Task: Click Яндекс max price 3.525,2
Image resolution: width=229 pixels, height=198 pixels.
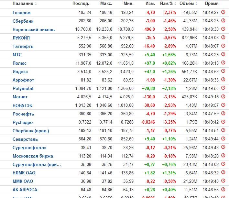Action: 105,72
